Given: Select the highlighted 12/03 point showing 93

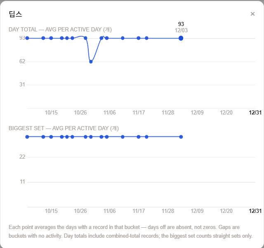Looking at the screenshot, I should pyautogui.click(x=181, y=38).
